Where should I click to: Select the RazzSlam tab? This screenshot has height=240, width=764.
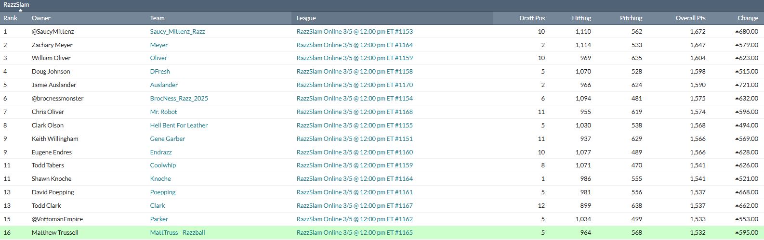(16, 4)
